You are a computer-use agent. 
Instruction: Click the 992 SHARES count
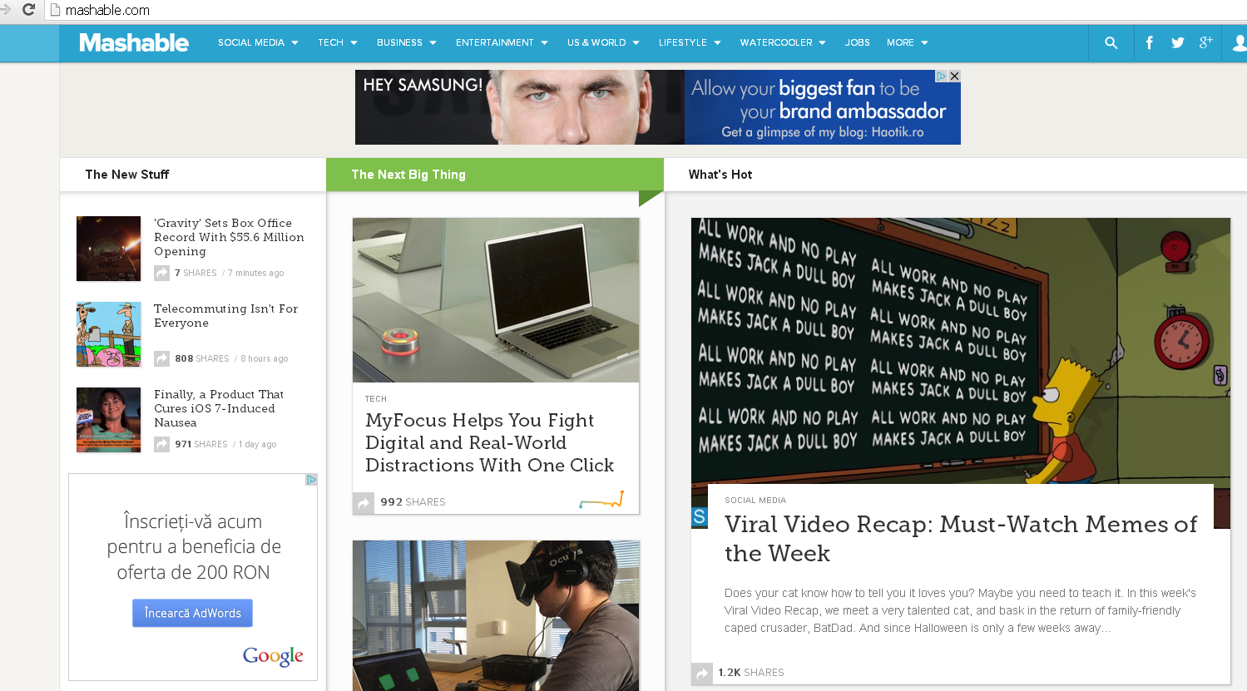point(413,502)
